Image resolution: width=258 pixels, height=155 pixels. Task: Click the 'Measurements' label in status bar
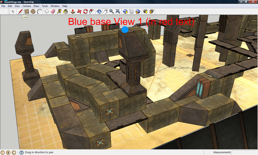(x=222, y=152)
